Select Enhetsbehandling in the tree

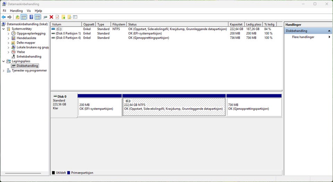pos(29,57)
